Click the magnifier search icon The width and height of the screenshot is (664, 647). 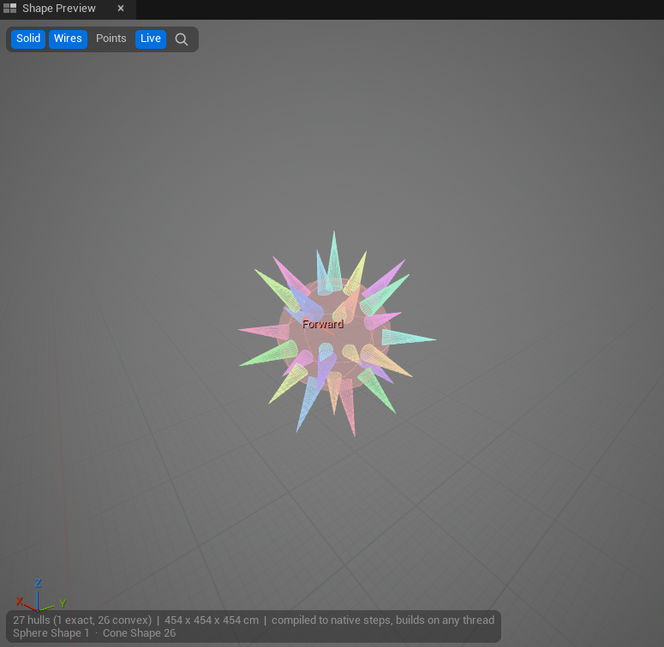pyautogui.click(x=182, y=39)
